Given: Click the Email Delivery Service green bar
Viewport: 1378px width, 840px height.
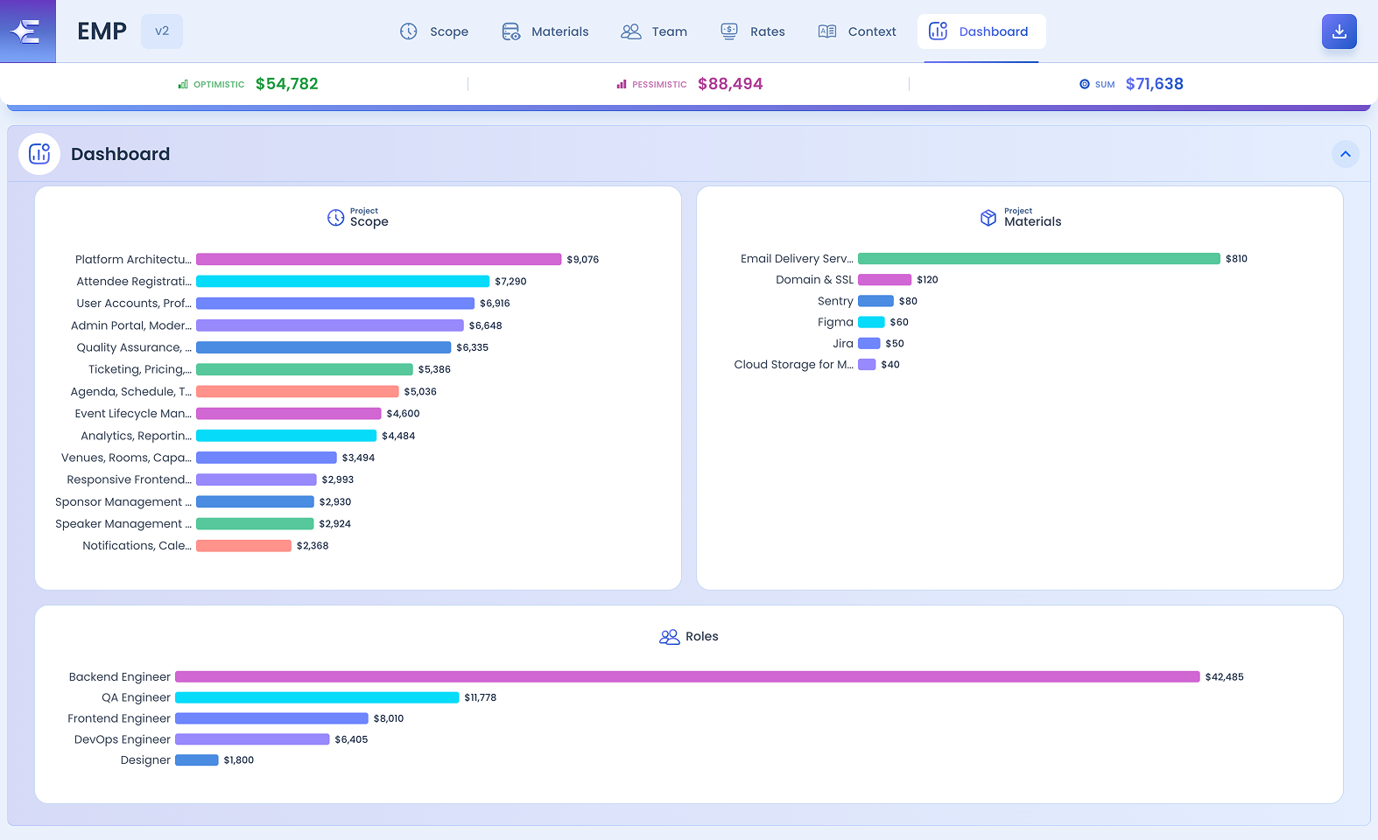Looking at the screenshot, I should coord(1039,259).
